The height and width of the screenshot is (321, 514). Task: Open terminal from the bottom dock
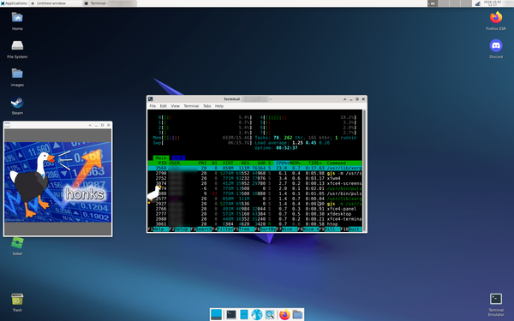[x=231, y=314]
